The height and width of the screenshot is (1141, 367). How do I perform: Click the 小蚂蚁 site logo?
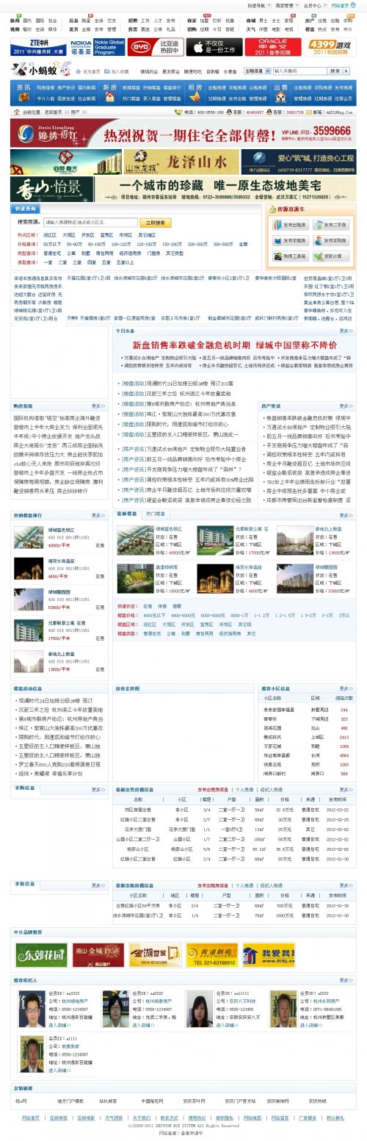(41, 71)
